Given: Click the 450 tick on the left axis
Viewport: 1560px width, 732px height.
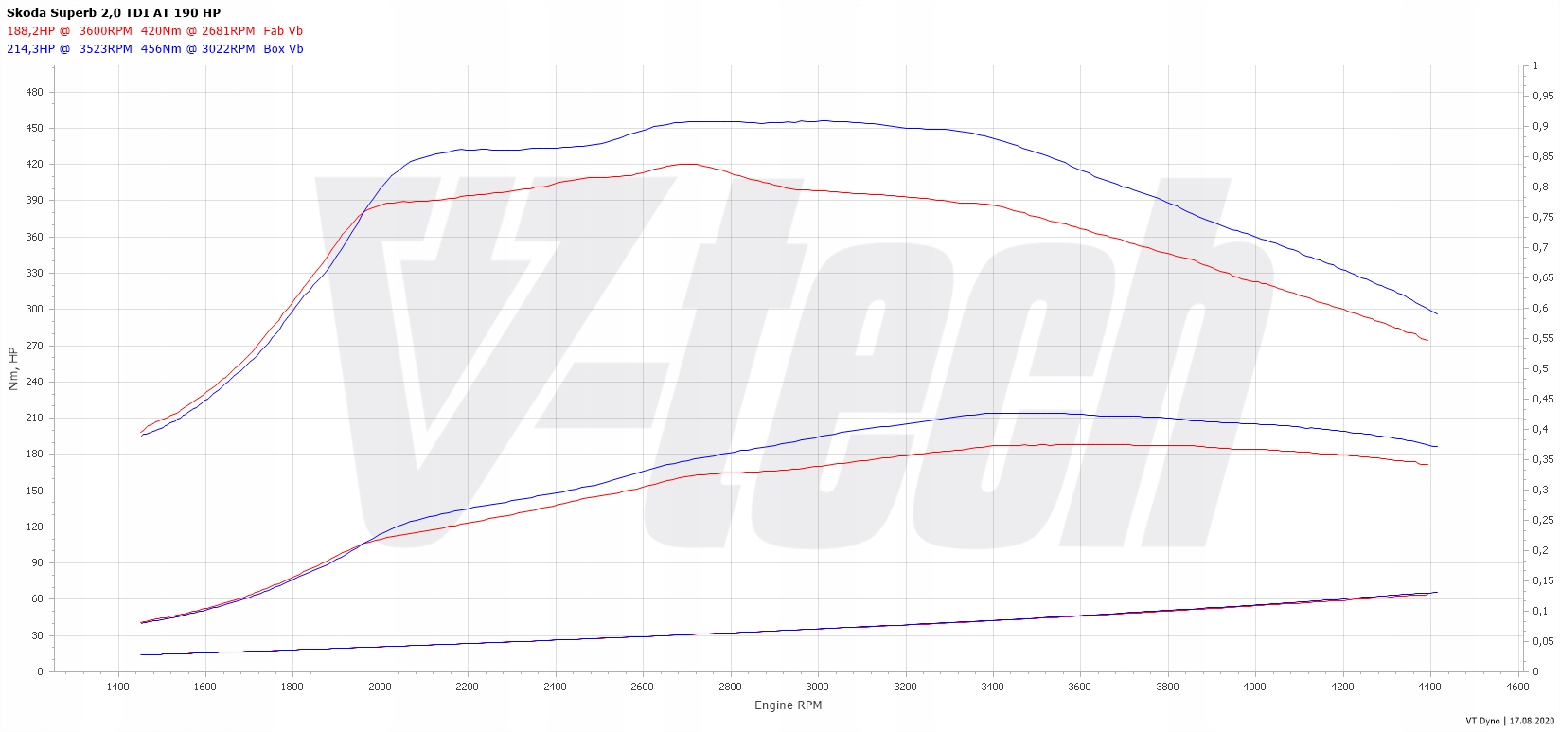Looking at the screenshot, I should 34,128.
